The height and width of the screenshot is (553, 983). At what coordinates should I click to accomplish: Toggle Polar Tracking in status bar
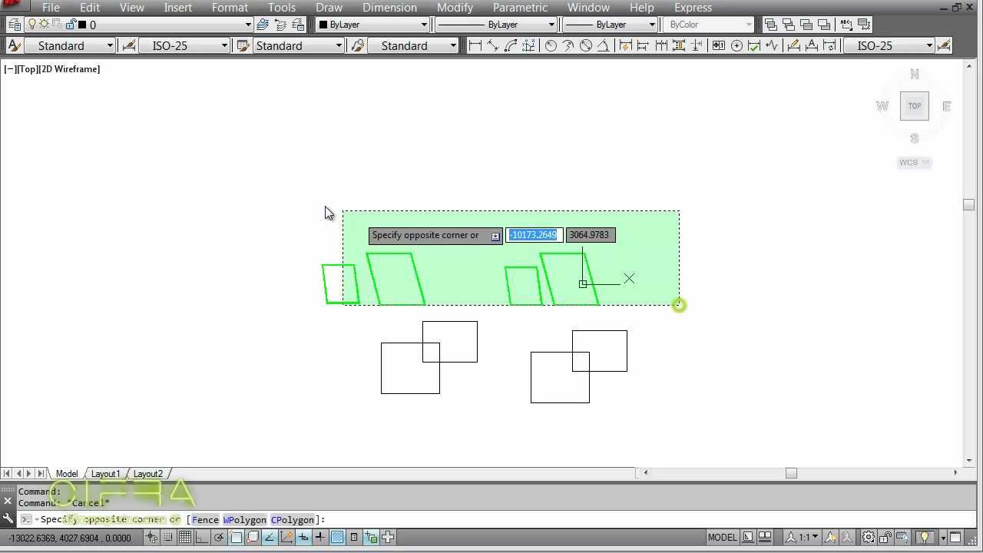[219, 538]
